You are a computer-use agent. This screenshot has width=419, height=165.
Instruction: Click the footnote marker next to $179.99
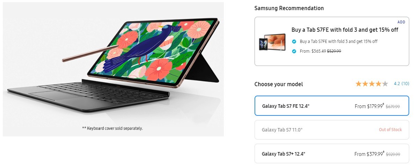pos(383,104)
